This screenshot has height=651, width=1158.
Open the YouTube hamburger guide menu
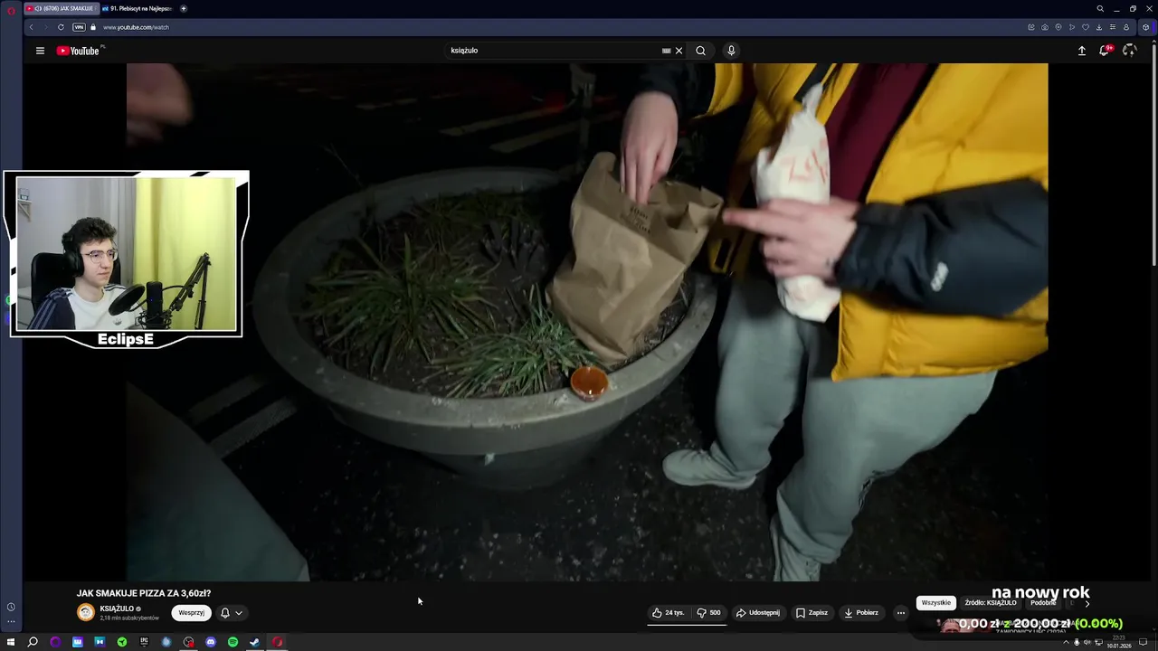point(40,51)
